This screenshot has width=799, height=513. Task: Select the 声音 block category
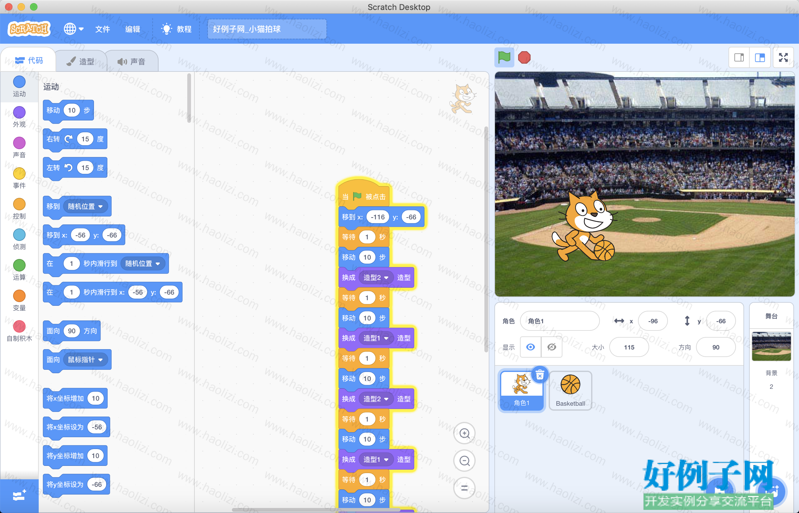click(19, 148)
